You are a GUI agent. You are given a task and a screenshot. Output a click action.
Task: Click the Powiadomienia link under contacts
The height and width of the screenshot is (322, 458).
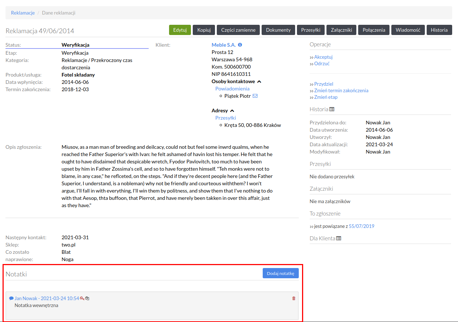tap(232, 89)
